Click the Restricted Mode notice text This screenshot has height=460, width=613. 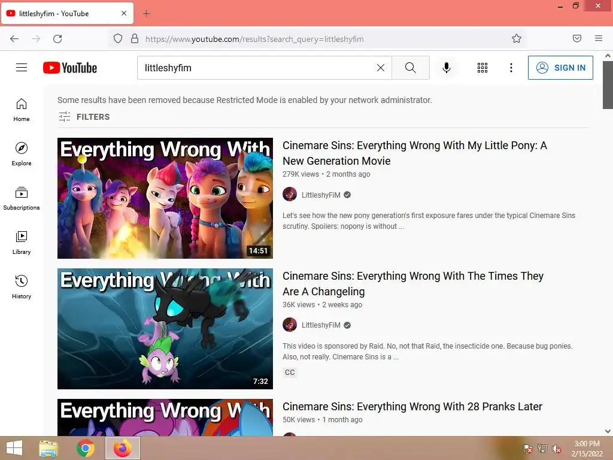coord(245,100)
